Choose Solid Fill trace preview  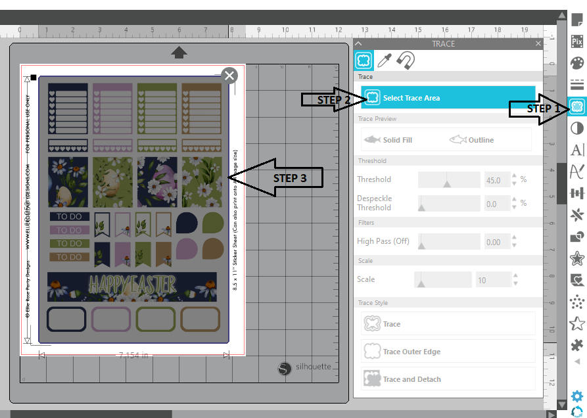click(388, 140)
